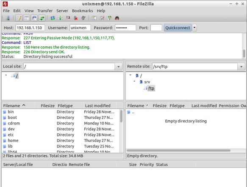Toggle the remote directory tree icon

pyautogui.click(x=34, y=18)
